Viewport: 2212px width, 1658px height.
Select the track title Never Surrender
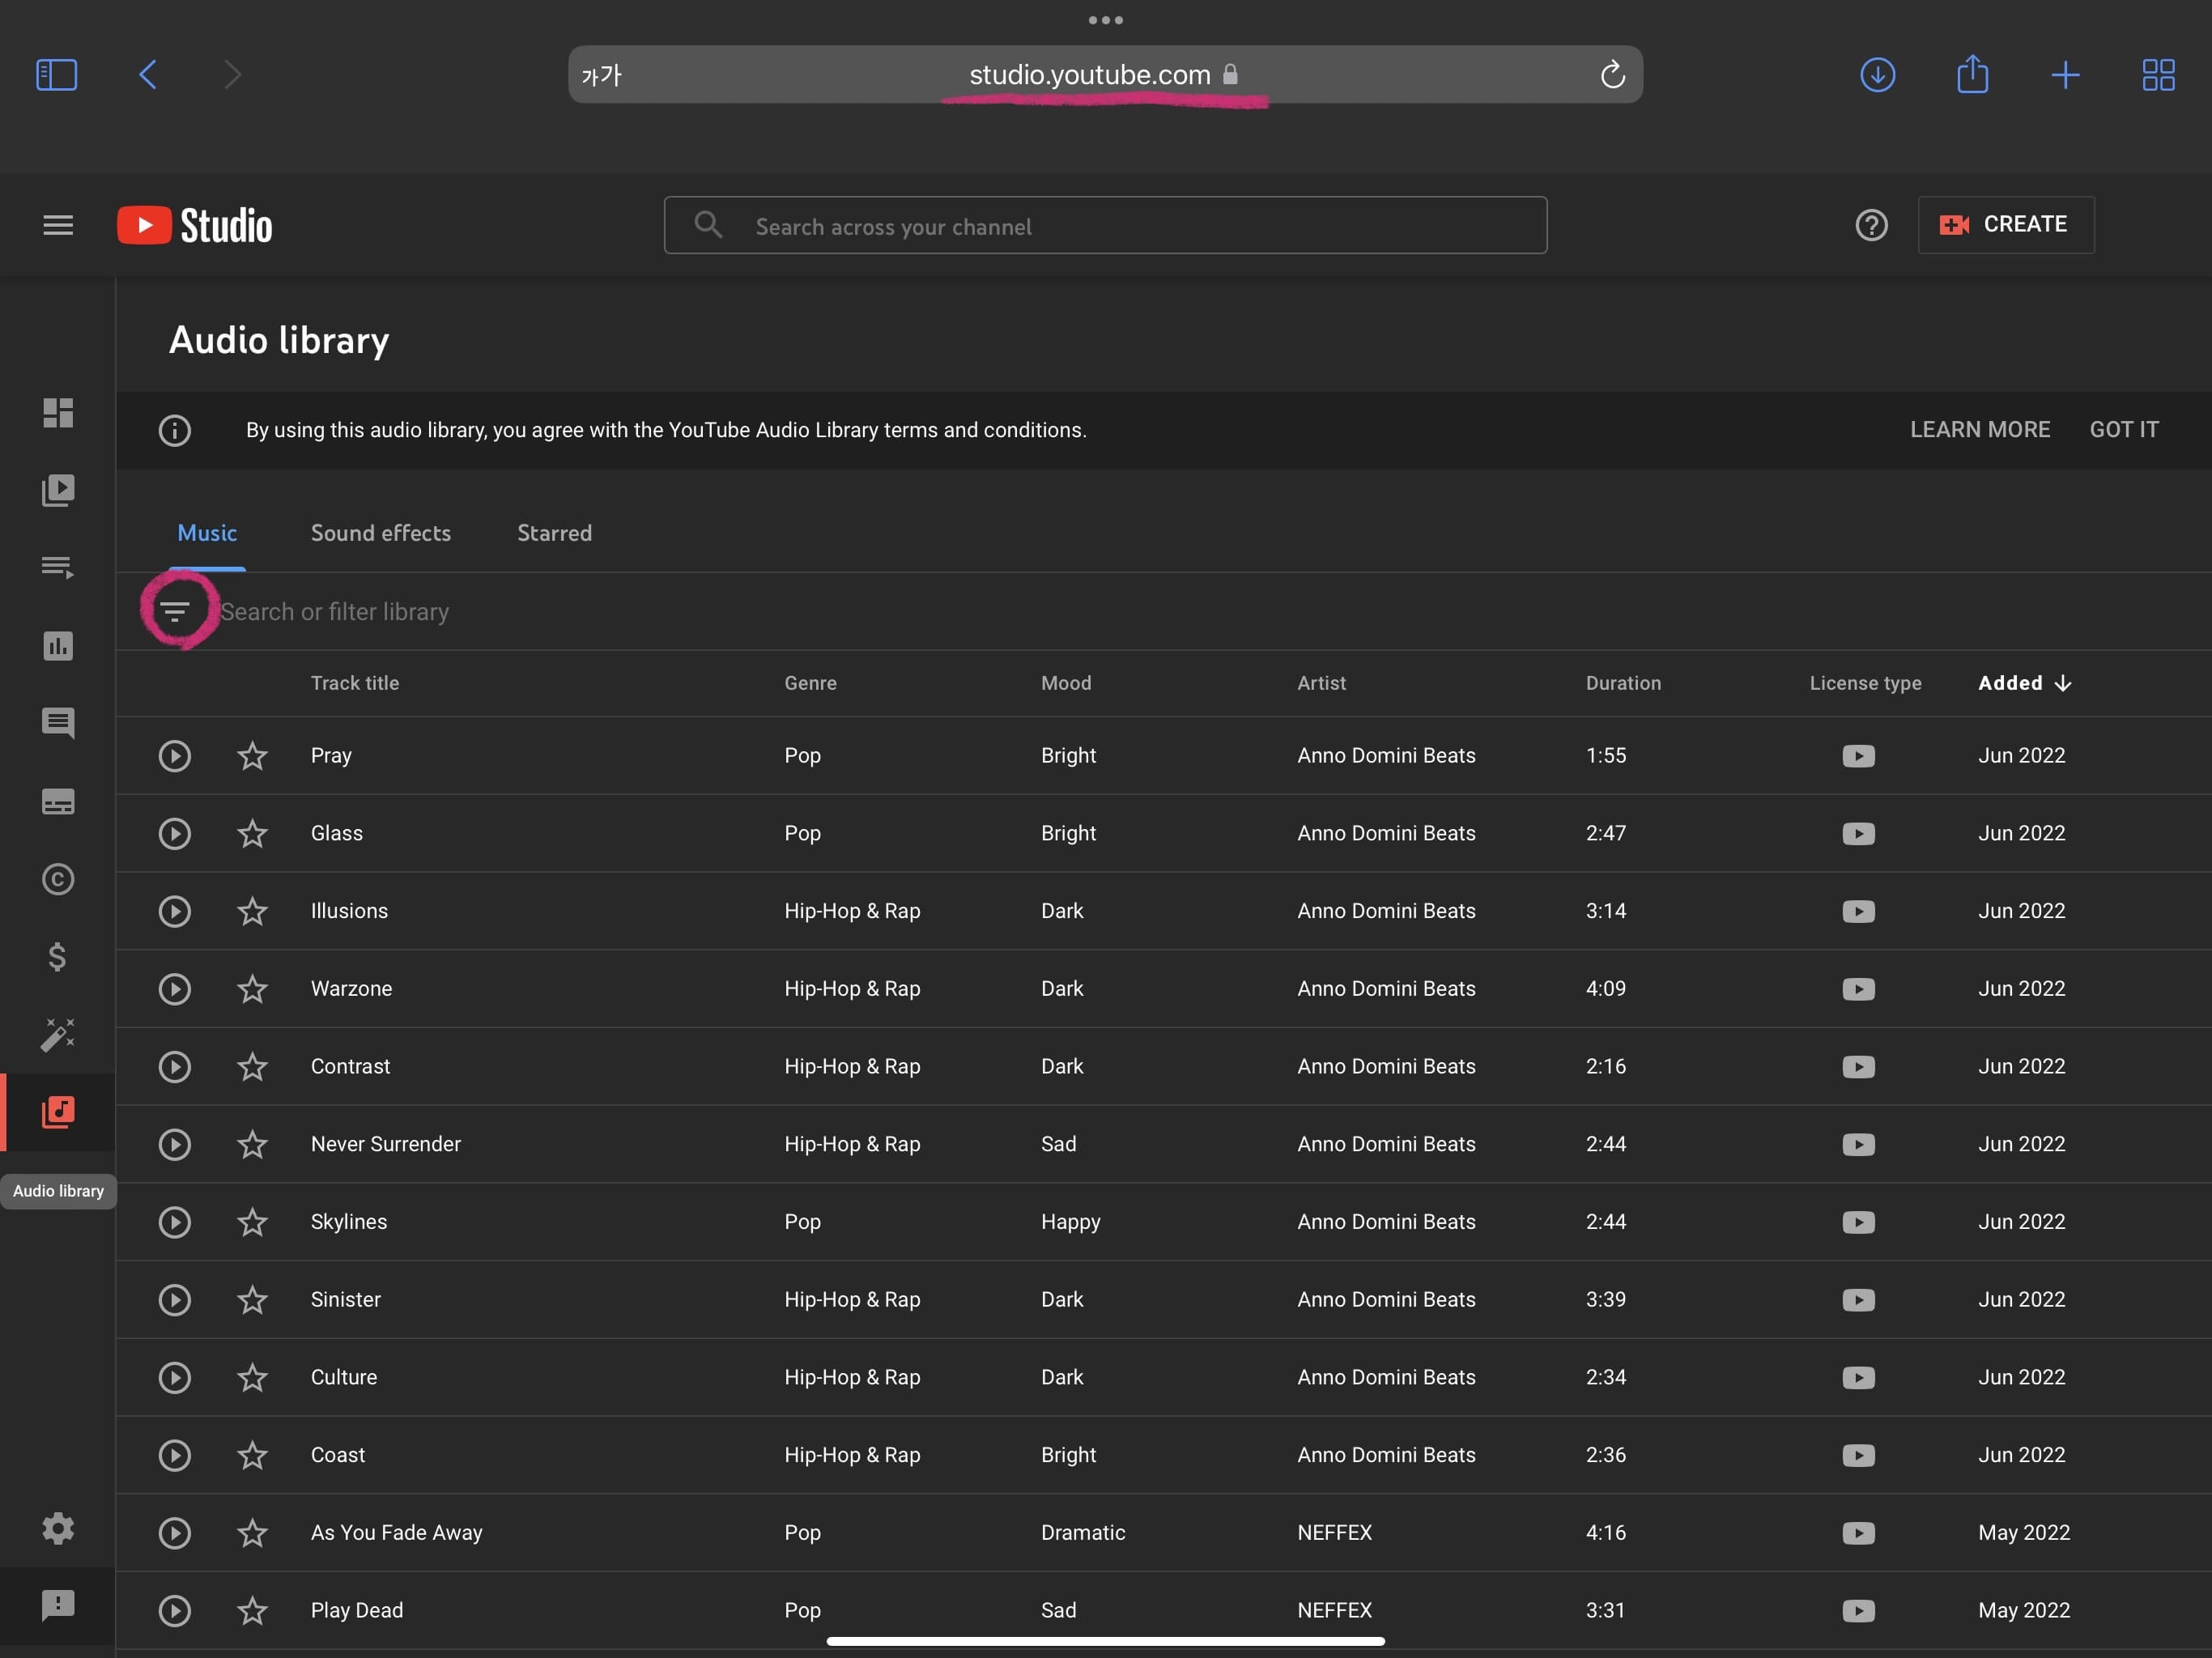coord(386,1144)
